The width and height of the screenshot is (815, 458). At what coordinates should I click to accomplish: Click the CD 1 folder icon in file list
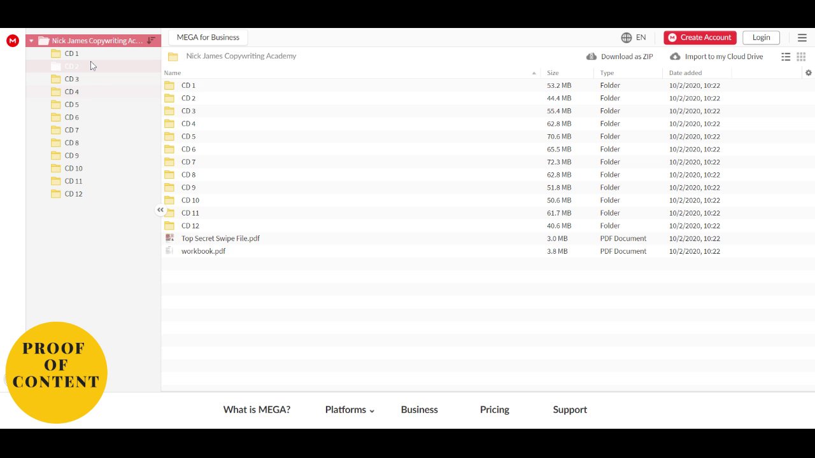pos(169,85)
